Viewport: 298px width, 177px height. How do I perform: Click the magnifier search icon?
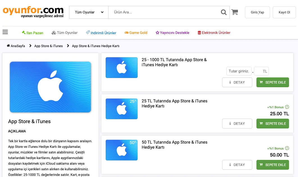click(x=224, y=12)
